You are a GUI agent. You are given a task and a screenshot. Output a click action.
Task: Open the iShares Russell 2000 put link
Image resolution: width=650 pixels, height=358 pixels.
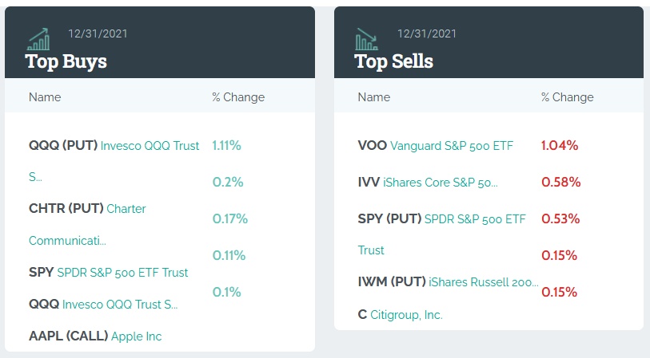[x=484, y=282]
